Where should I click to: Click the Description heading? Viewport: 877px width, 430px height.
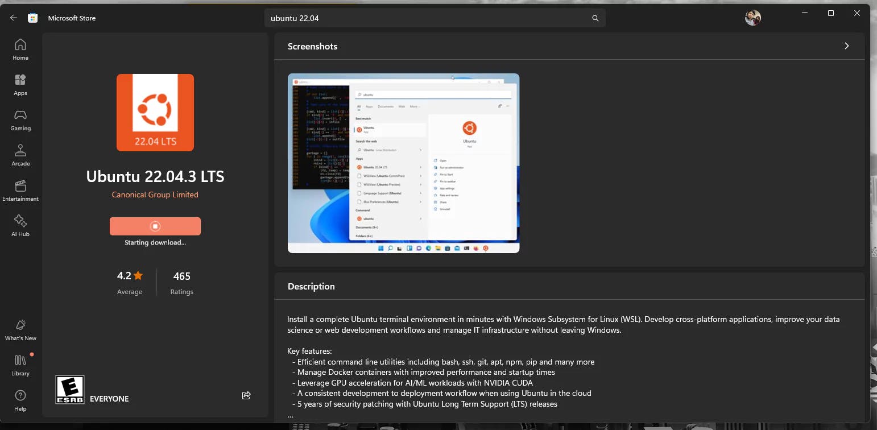pos(311,287)
